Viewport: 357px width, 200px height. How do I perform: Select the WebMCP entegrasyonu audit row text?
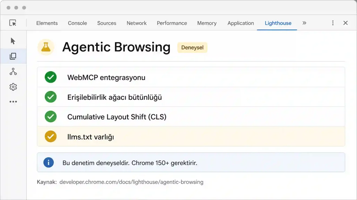coord(106,77)
